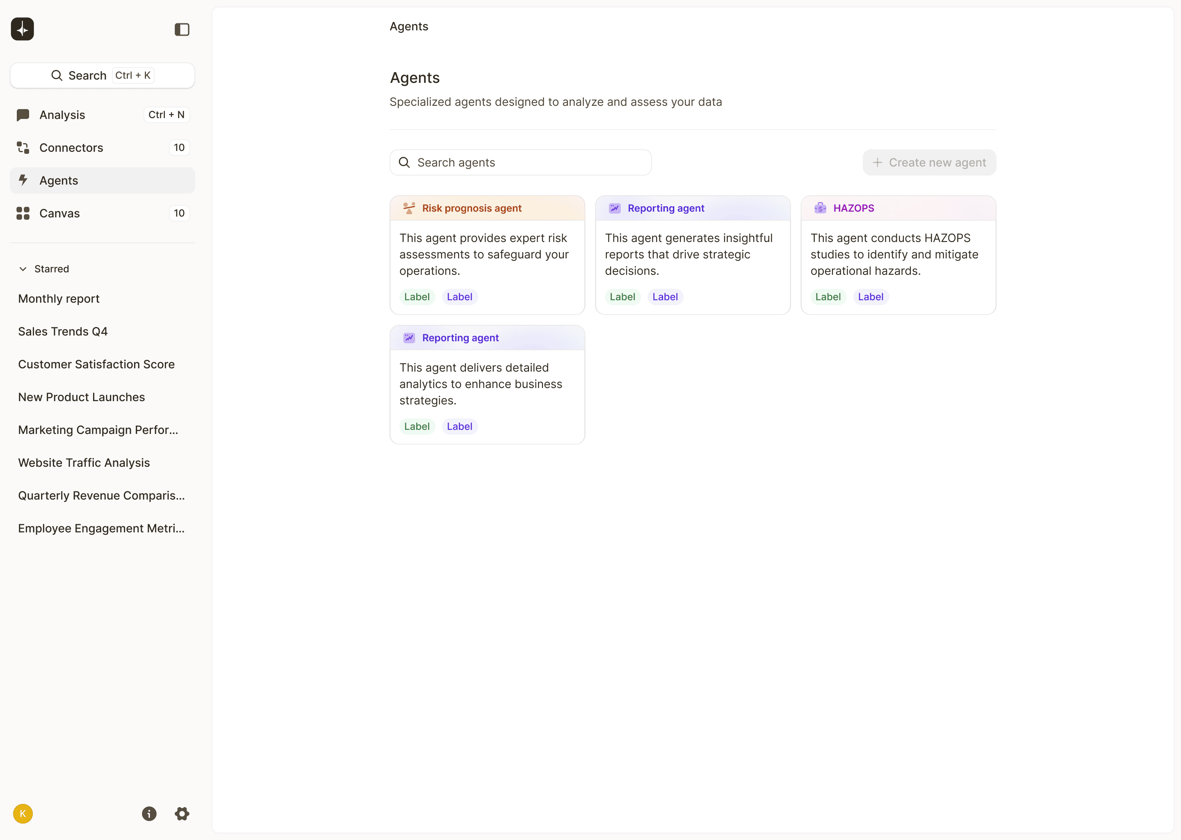Click the app logo icon
This screenshot has height=840, width=1181.
tap(22, 29)
